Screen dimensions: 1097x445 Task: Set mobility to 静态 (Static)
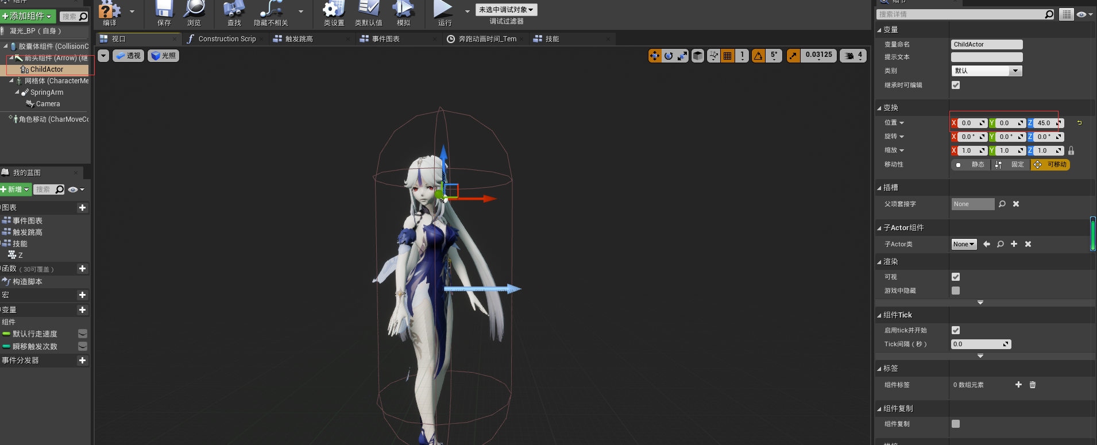pos(971,164)
